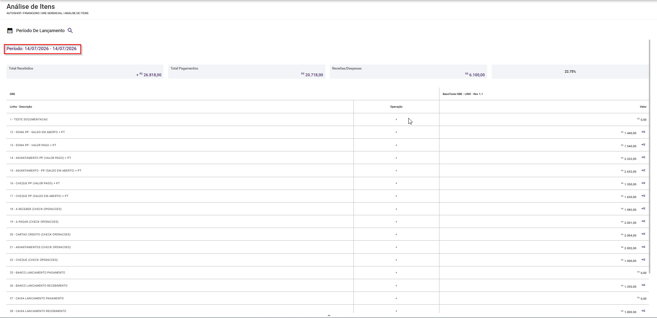The width and height of the screenshot is (657, 318).
Task: Open details icon for row 26 BANCO LANCAMENTO RECEBIMENTO
Action: click(643, 285)
